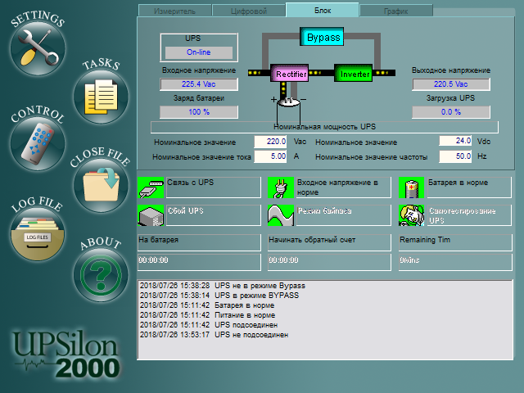Switch to the Цифровой tab

click(x=249, y=11)
